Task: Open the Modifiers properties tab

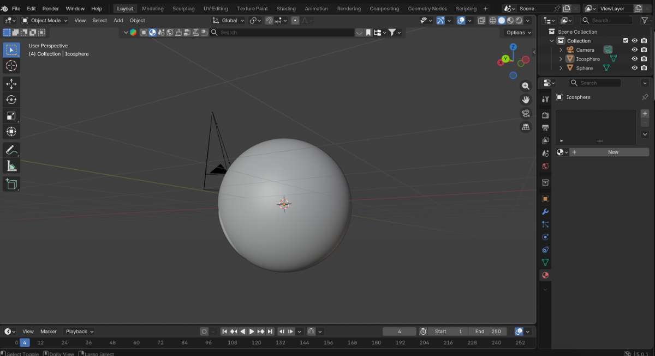Action: (545, 211)
